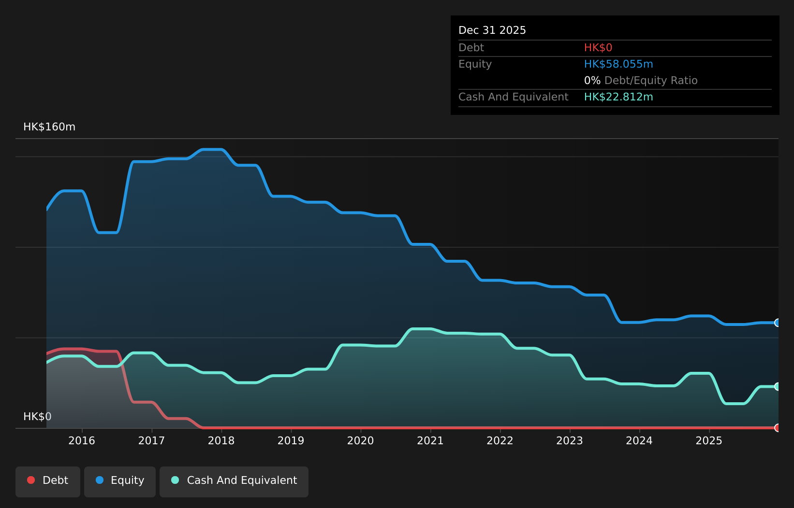The width and height of the screenshot is (794, 508).
Task: Click the 2018 x-axis label
Action: point(221,440)
